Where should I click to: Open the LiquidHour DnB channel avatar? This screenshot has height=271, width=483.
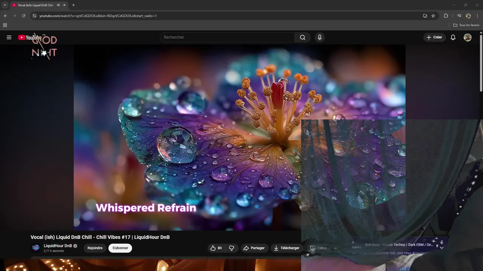click(x=36, y=248)
